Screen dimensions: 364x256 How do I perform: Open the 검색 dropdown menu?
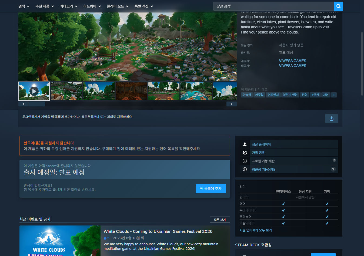click(24, 6)
